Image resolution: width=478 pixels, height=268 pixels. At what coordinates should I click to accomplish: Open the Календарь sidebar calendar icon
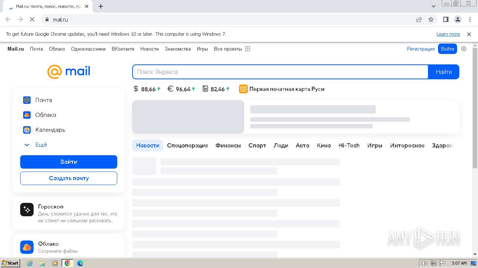[x=27, y=130]
